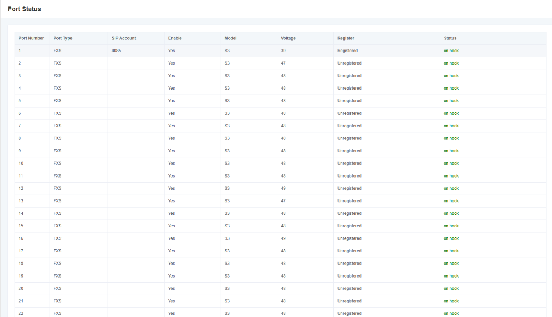This screenshot has height=317, width=552.
Task: Click the Port Status page heading
Action: tap(24, 9)
